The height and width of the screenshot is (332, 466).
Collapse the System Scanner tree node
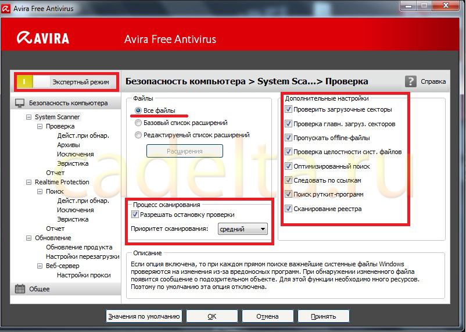28,117
